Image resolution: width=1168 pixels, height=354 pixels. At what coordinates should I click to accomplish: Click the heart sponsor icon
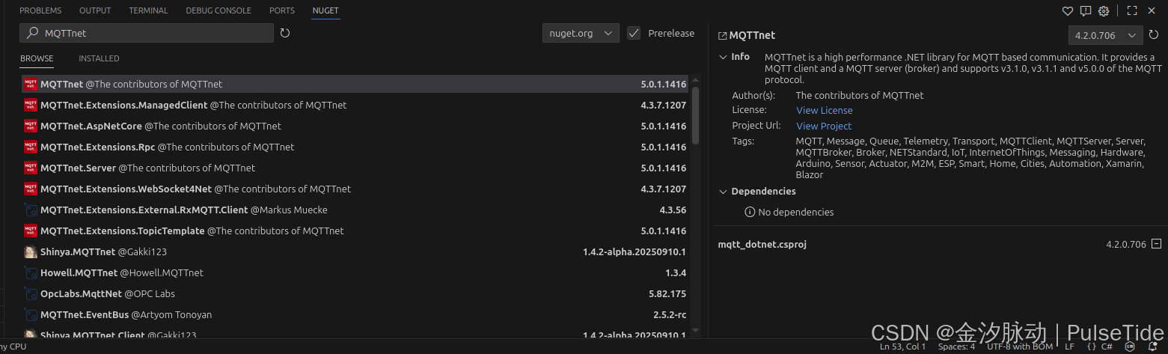pos(1068,11)
